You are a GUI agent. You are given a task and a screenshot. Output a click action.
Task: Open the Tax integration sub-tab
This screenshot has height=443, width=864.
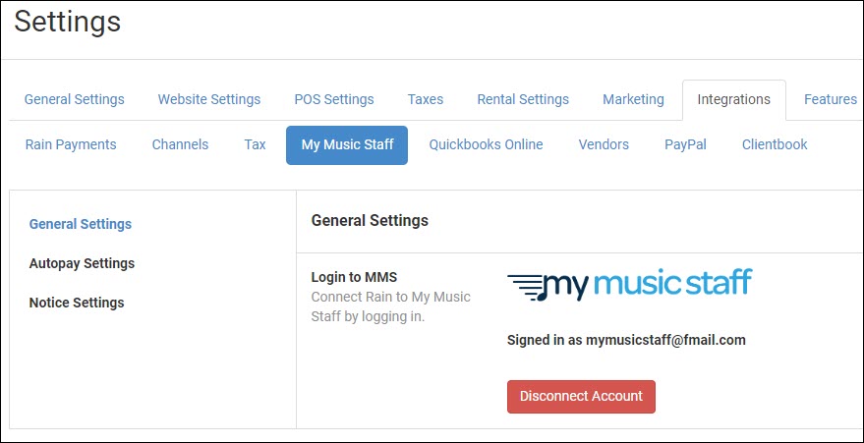click(256, 144)
